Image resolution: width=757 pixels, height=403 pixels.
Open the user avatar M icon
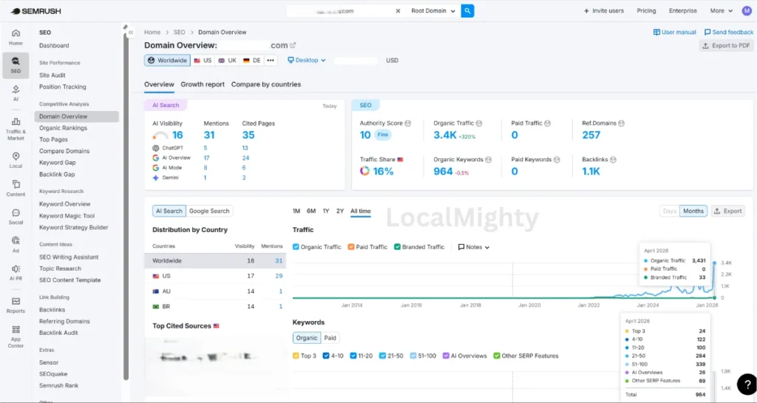click(x=747, y=10)
